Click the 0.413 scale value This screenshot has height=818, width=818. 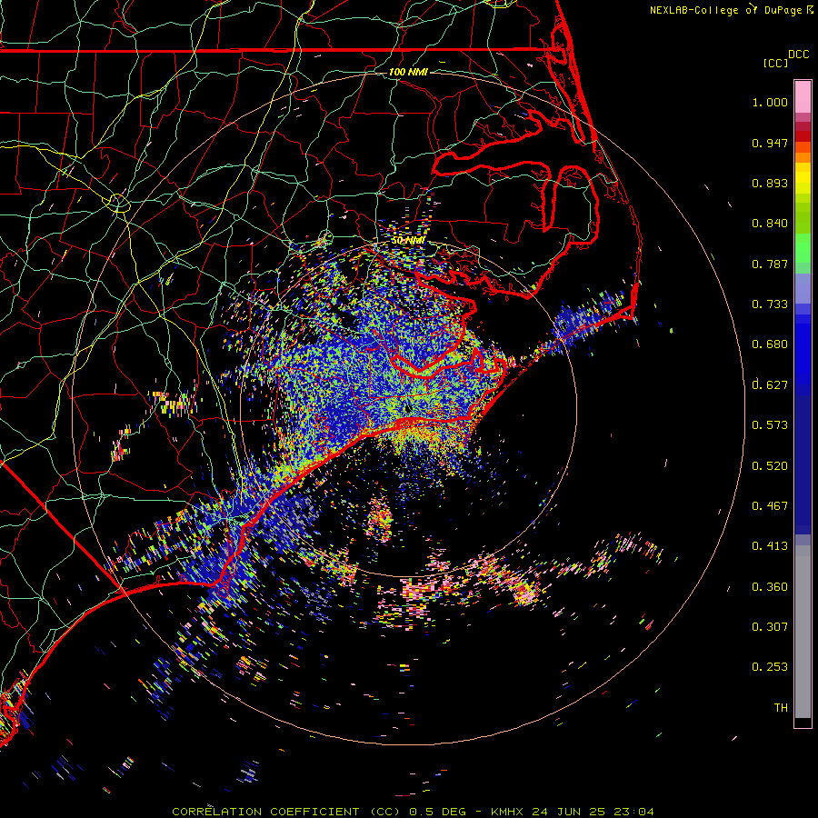click(770, 546)
